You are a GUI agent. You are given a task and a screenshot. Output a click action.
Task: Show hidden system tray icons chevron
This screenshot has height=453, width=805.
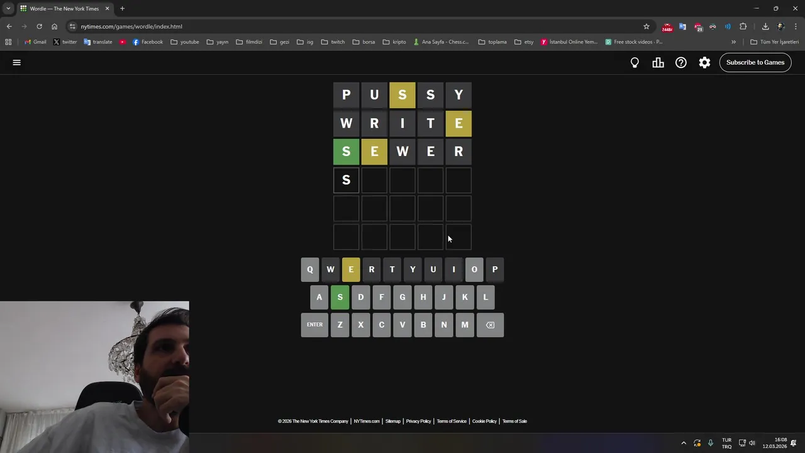point(684,443)
